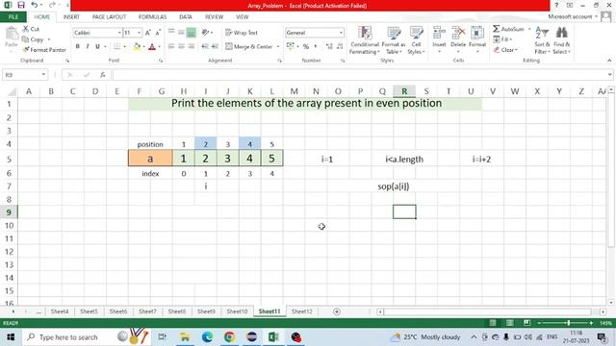The image size is (616, 346).
Task: Open the Calibri font name dropdown
Action: [x=119, y=33]
